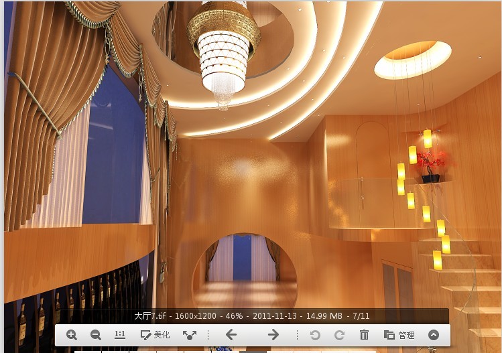Click the share icon in the toolbar
Screen dimensions: 502x353
190,335
